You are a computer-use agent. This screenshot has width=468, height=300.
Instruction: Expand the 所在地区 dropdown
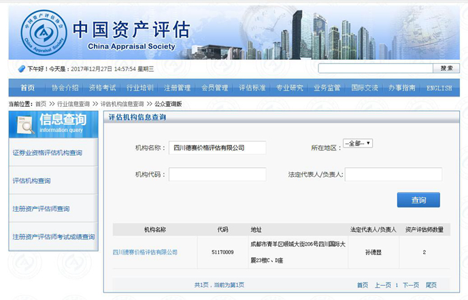tap(358, 144)
